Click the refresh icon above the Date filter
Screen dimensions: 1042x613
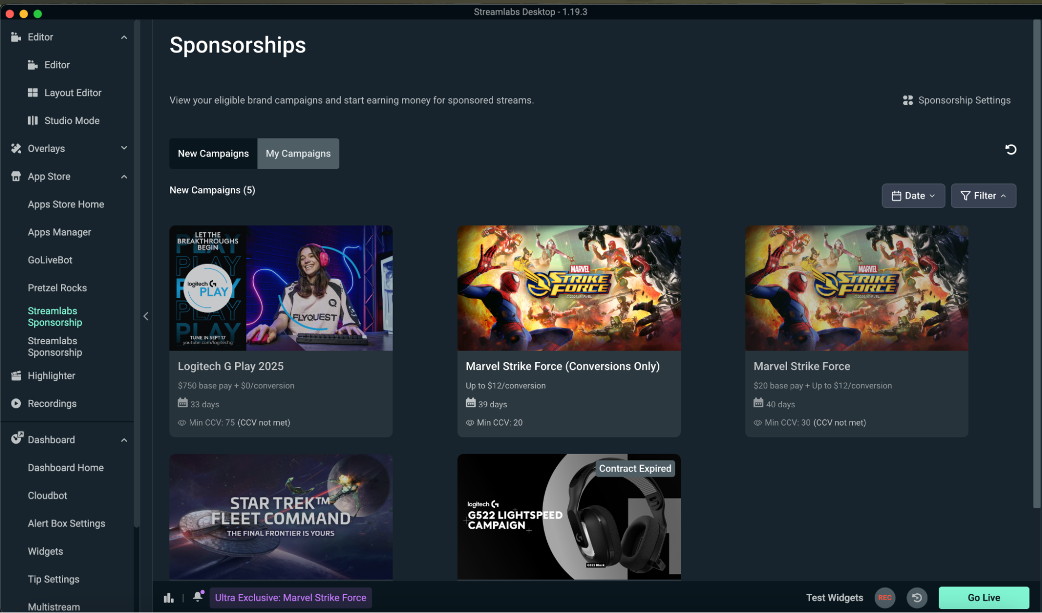(x=1011, y=149)
